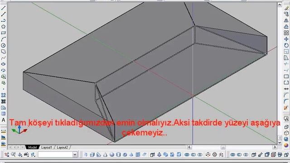
Task: Create a Cone solid
Action: tap(105, 154)
